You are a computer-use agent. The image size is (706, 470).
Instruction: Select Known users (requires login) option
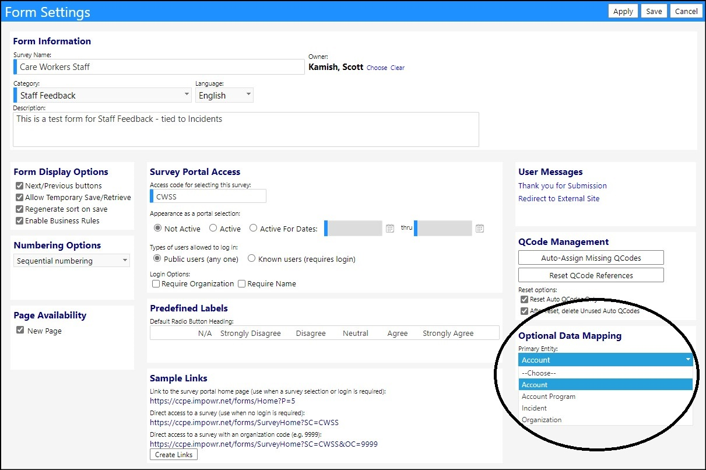(x=251, y=258)
